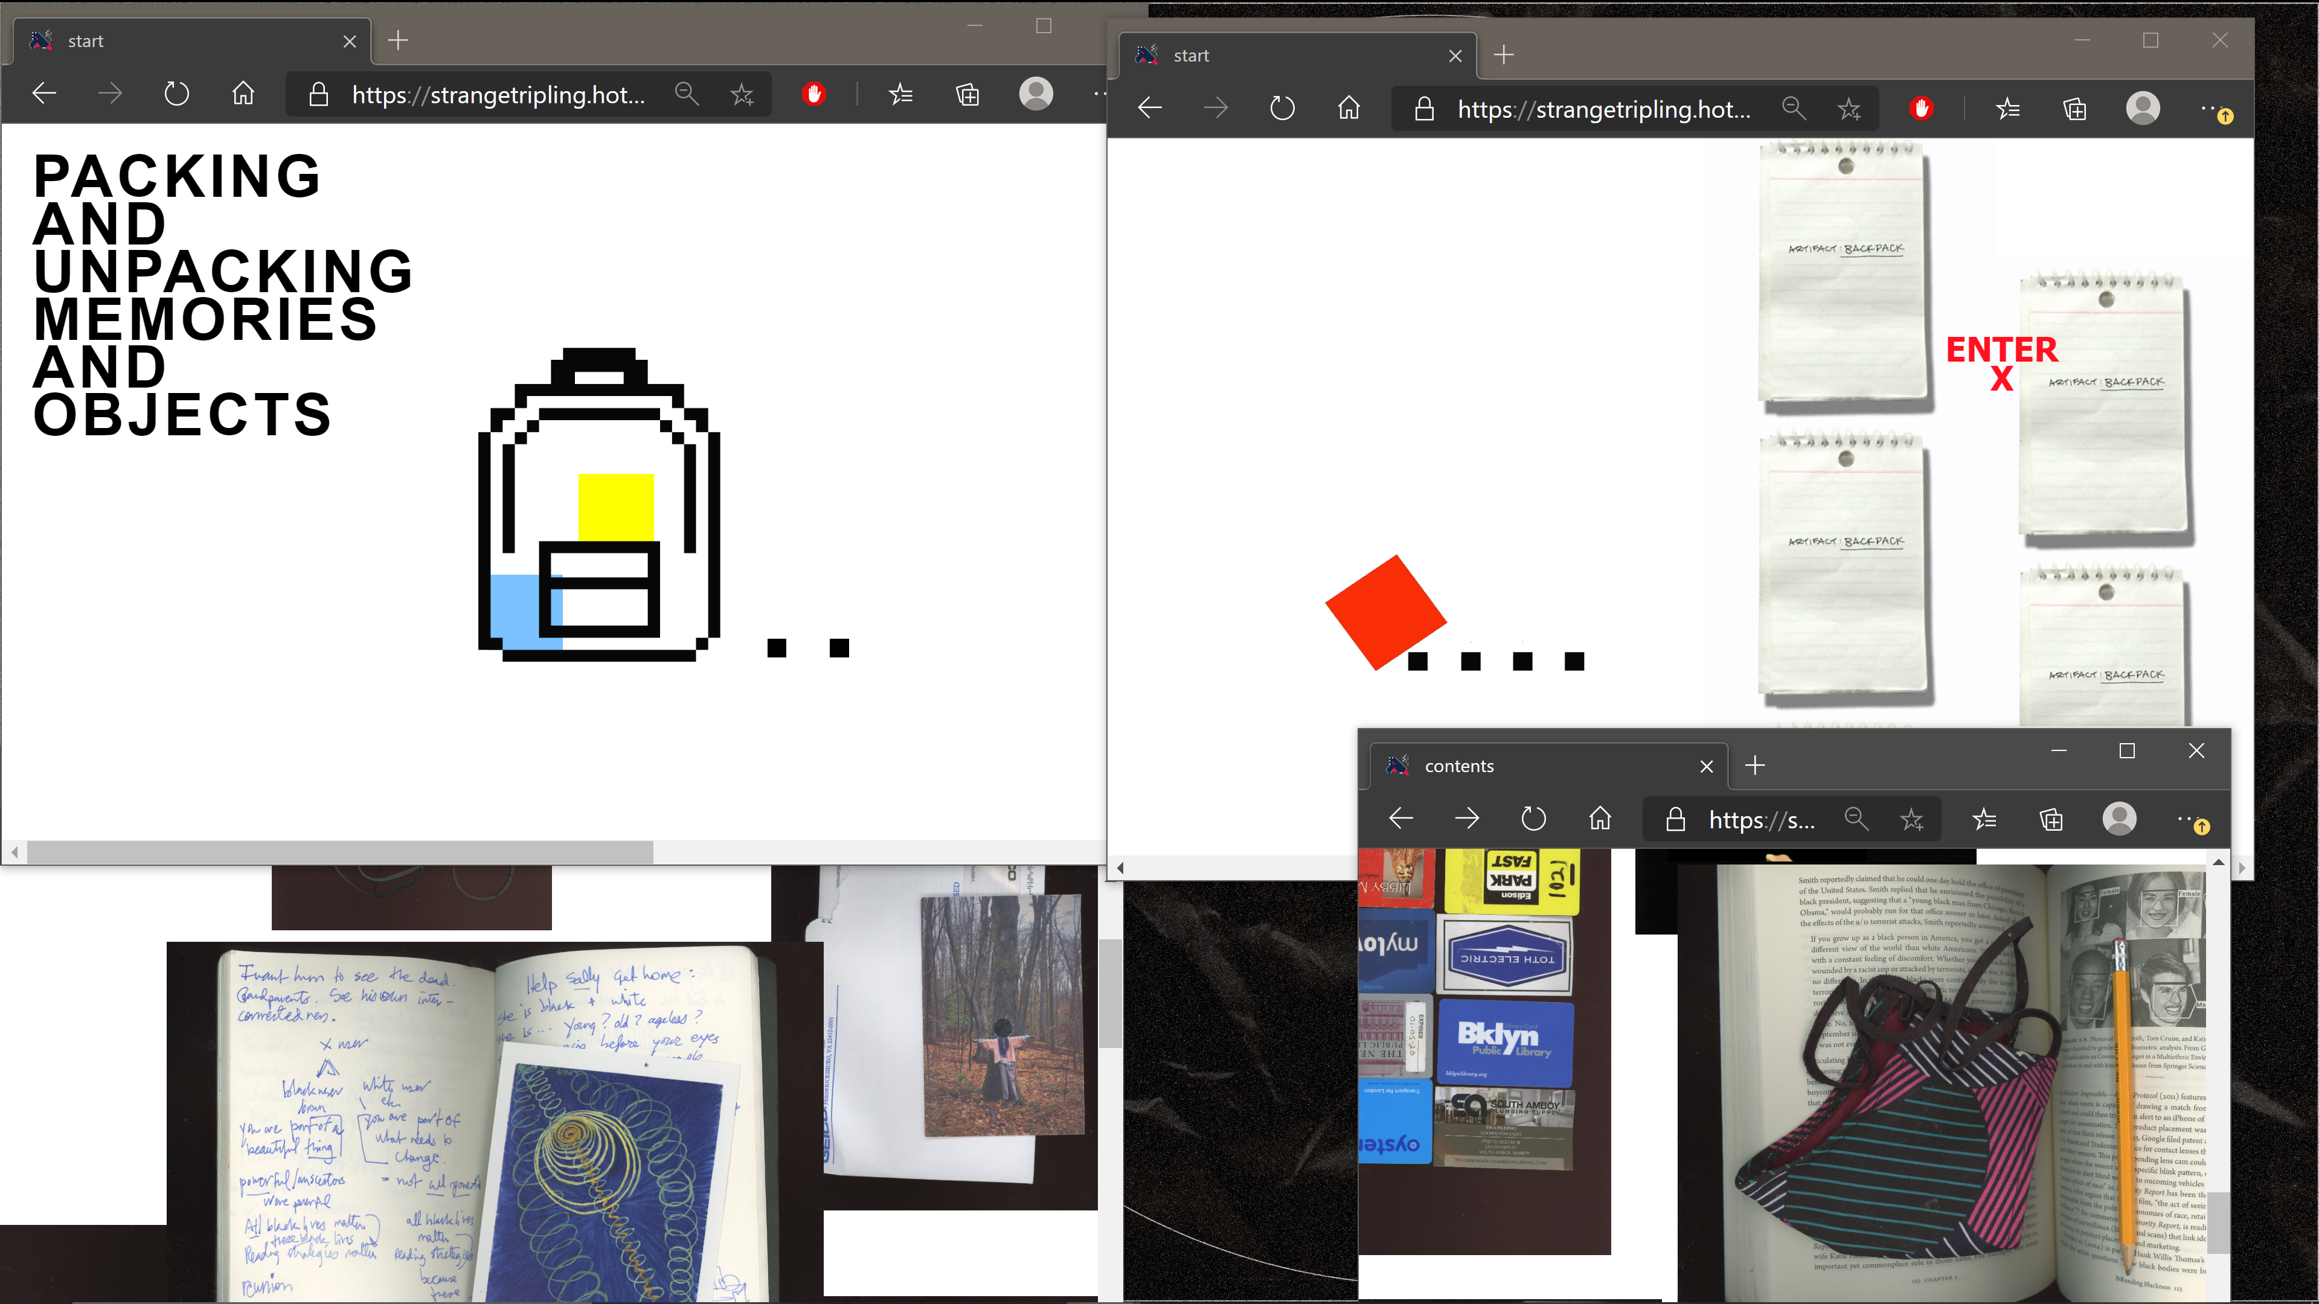Click forward arrow in left browser window
This screenshot has width=2319, height=1304.
click(x=110, y=94)
